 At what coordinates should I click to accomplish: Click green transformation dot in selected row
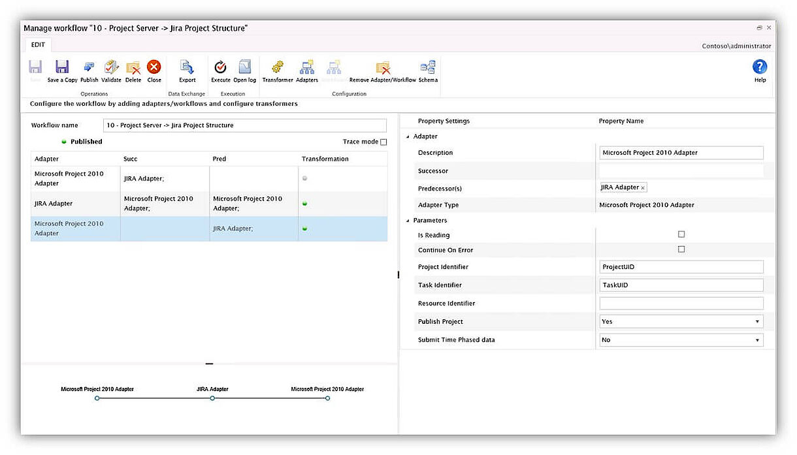305,228
